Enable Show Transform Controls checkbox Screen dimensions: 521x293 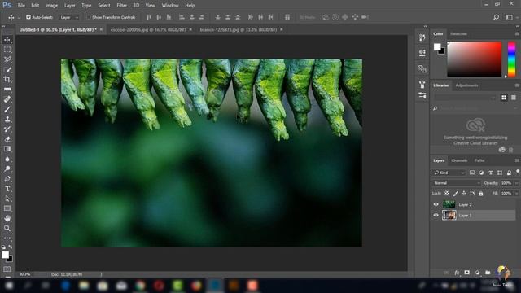point(89,17)
